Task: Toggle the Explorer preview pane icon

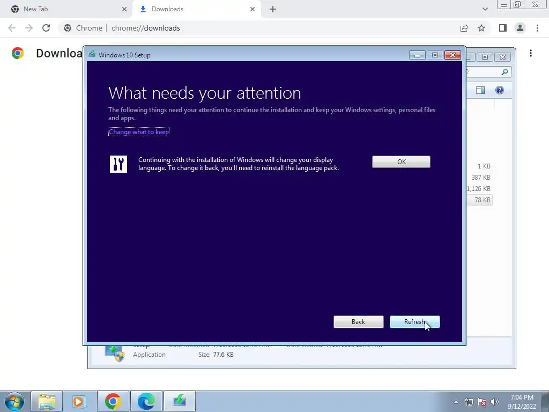Action: 480,90
